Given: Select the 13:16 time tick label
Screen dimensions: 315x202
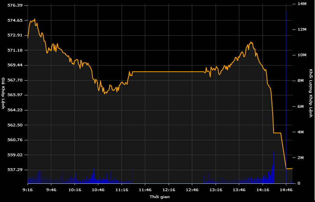Looking at the screenshot, I should (216, 190).
